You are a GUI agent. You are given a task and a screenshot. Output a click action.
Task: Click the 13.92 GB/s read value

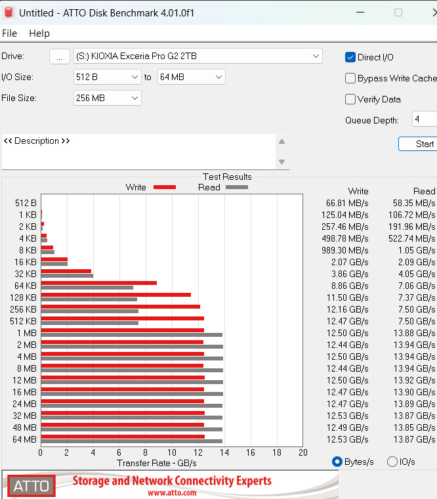click(x=415, y=380)
